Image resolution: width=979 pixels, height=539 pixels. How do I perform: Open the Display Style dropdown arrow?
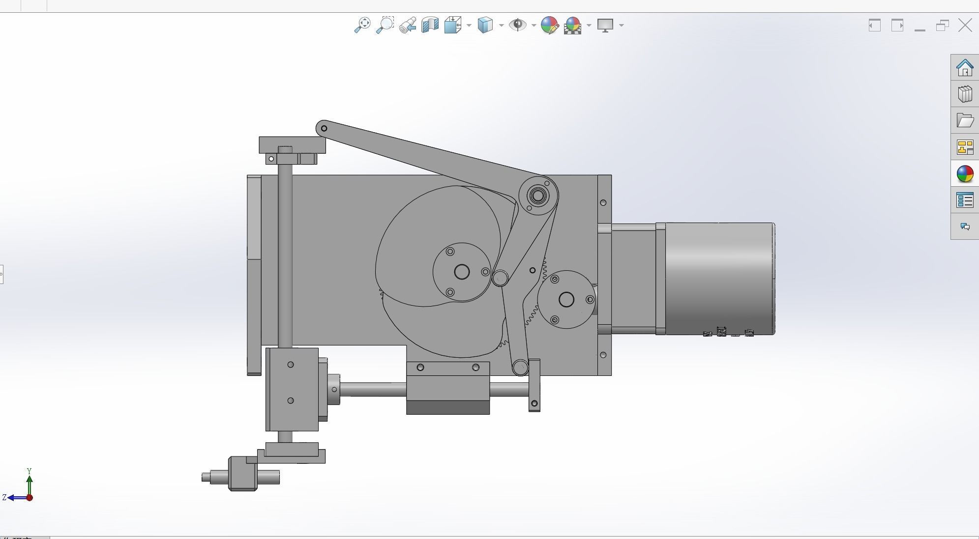[x=502, y=25]
